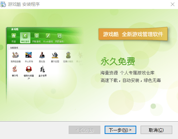Click the green 永久免费 headline text

tap(118, 61)
